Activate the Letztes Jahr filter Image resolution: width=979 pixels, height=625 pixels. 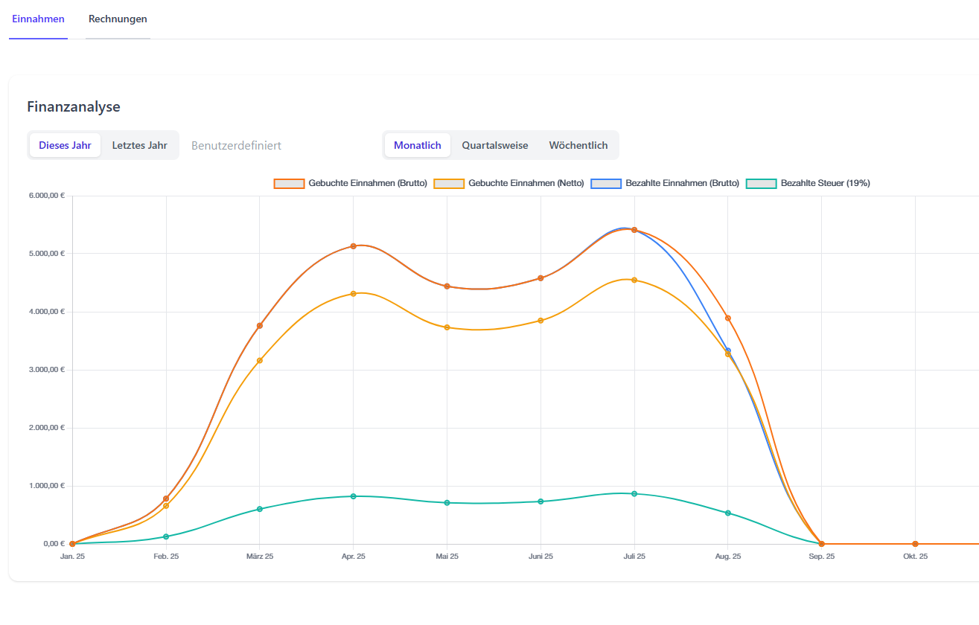139,145
